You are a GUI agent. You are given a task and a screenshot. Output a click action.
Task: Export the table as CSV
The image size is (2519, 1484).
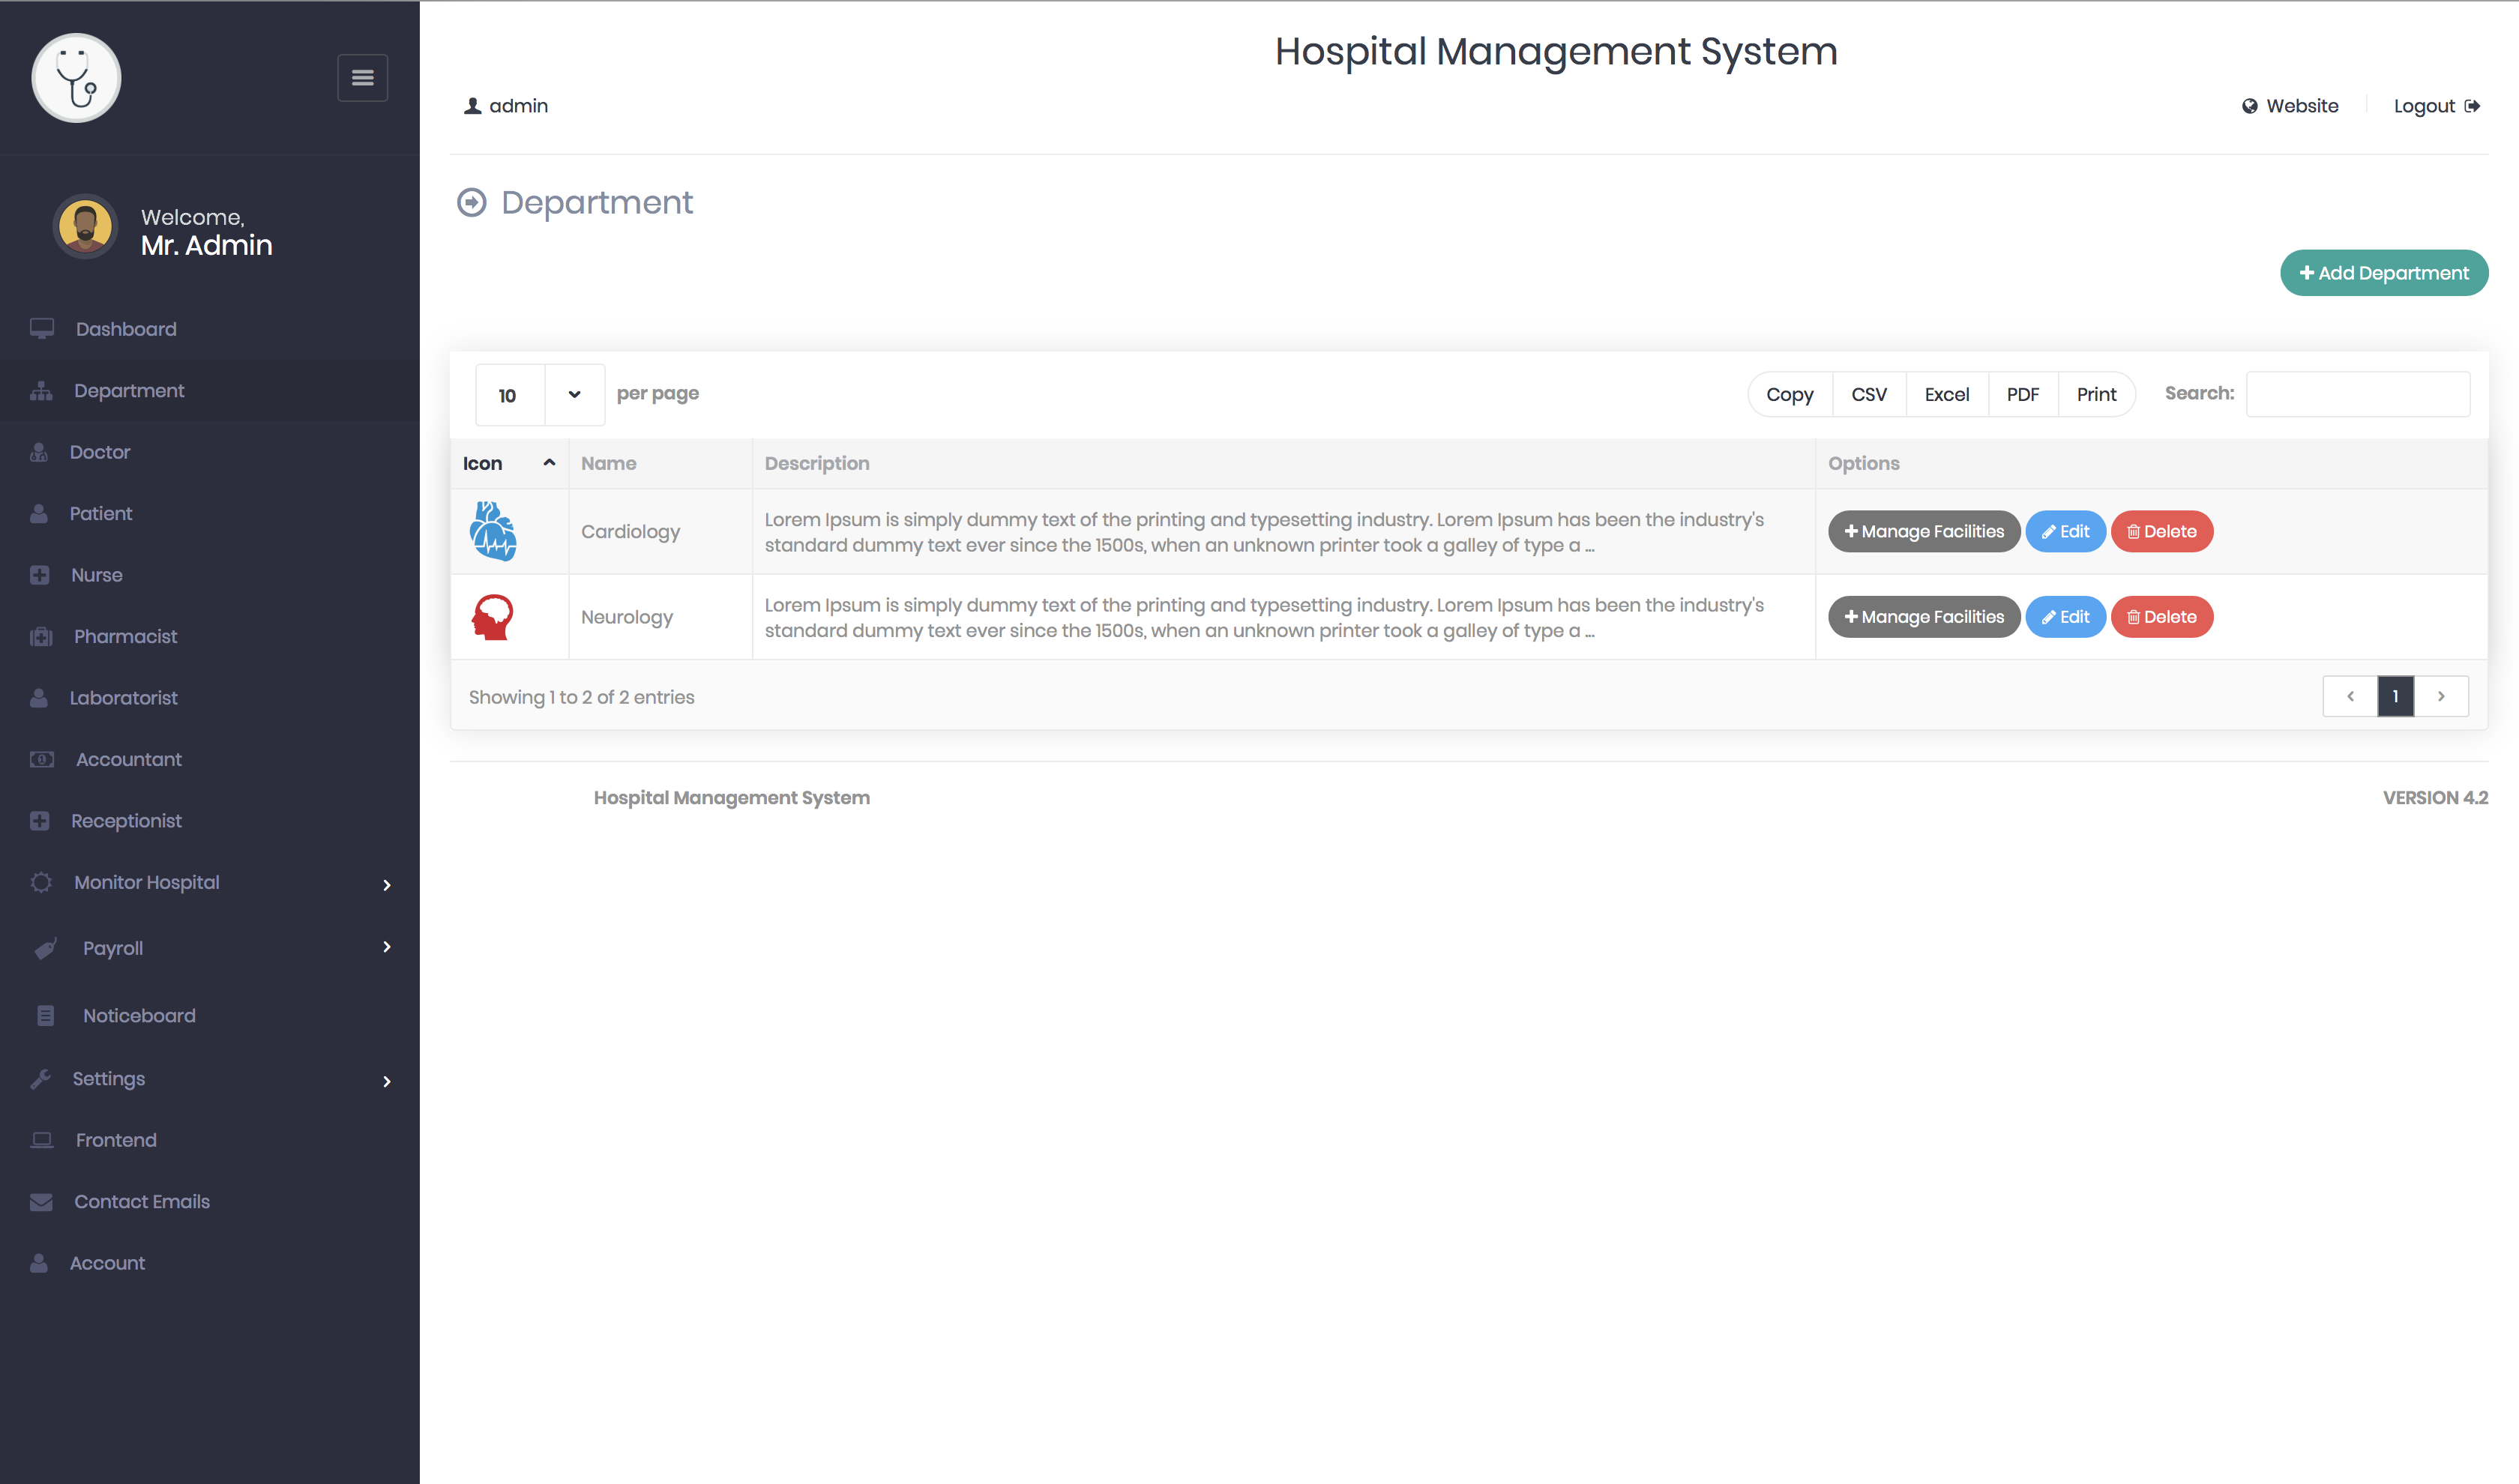tap(1868, 394)
